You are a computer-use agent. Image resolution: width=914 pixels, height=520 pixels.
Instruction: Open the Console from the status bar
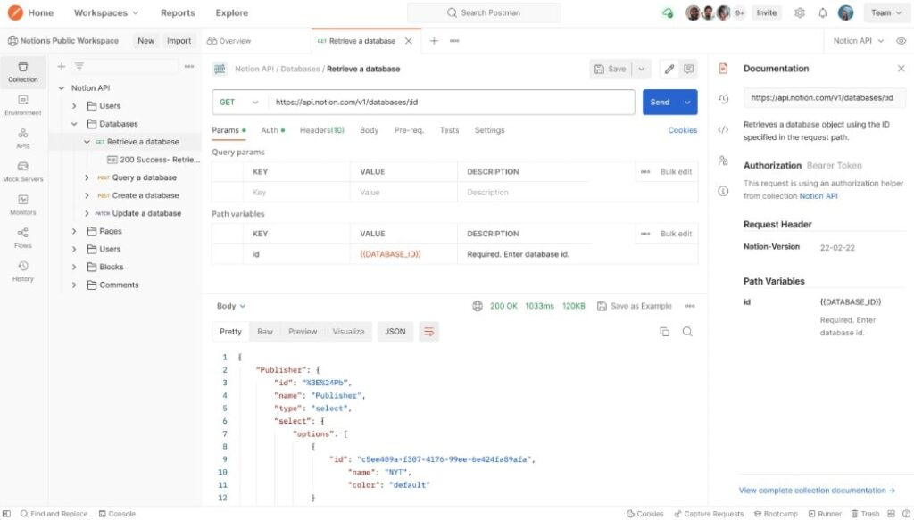[117, 513]
